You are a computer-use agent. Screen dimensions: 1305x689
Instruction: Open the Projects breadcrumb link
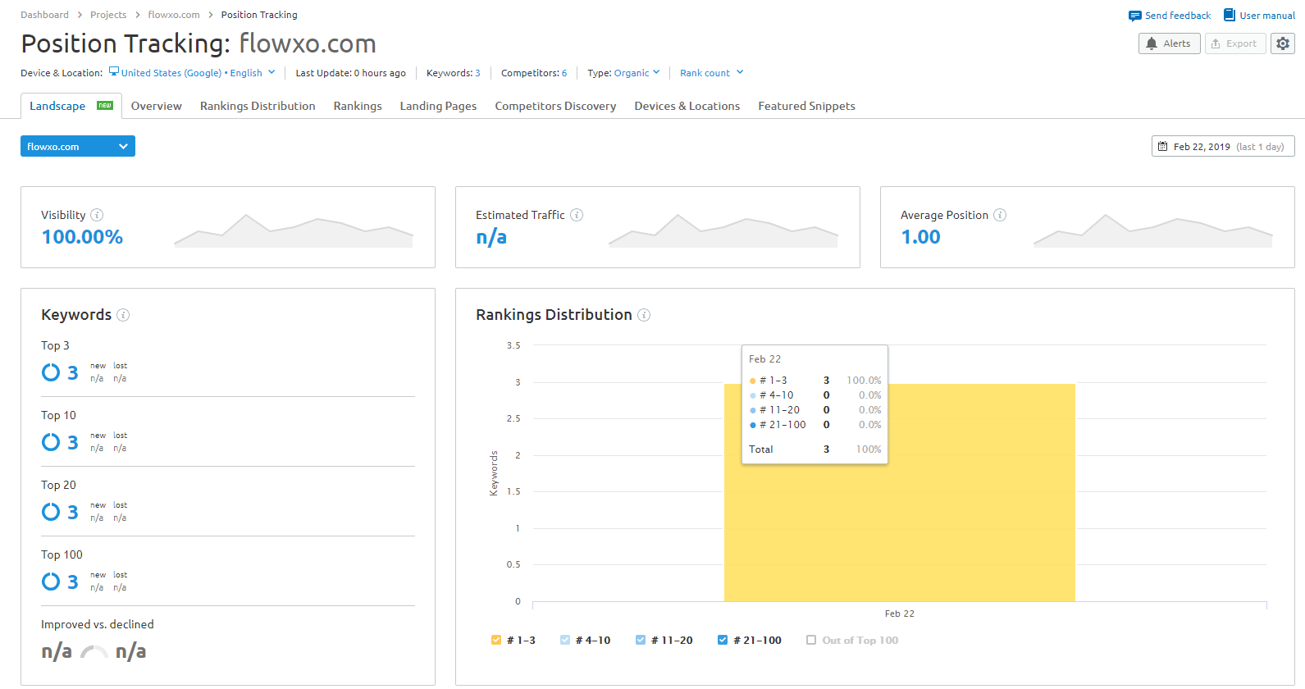[x=108, y=15]
